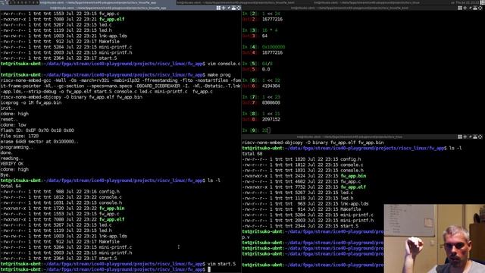Click the pencil icon in bottom-right pane title bar

[470, 136]
